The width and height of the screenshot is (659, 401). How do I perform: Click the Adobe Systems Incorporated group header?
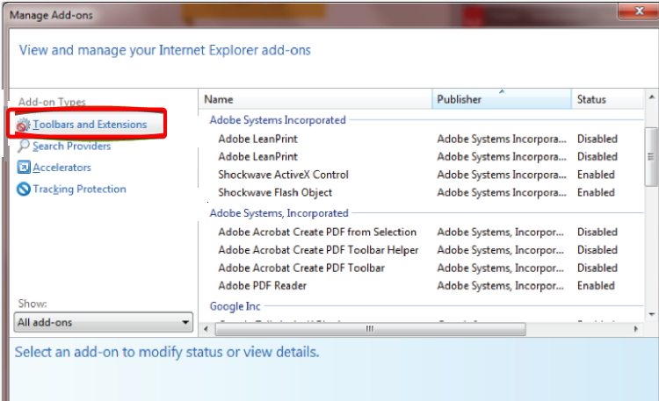coord(278,120)
